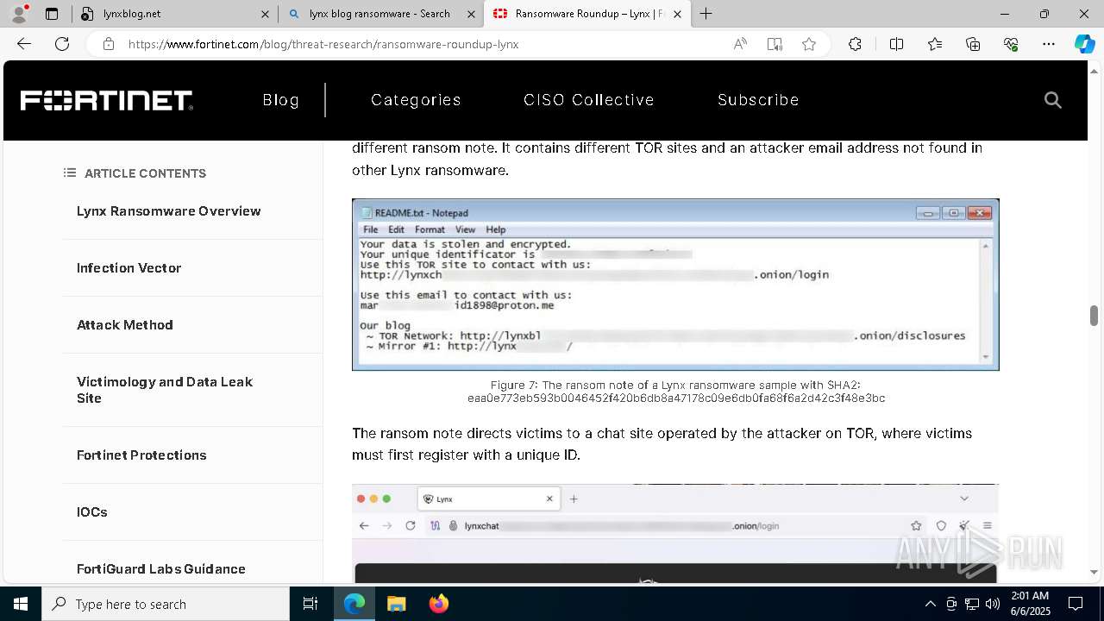Screen dimensions: 1104x621
Task: Click the scrollbar down arrow
Action: [x=1094, y=571]
